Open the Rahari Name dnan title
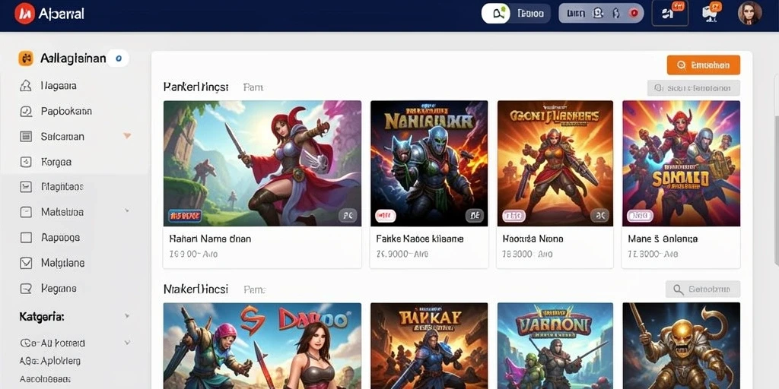Screen dimensions: 779x389 click(x=210, y=239)
